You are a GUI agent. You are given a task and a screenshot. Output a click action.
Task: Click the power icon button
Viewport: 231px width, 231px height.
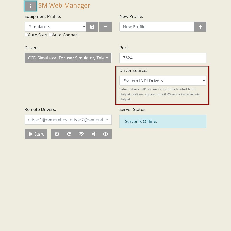(57, 134)
